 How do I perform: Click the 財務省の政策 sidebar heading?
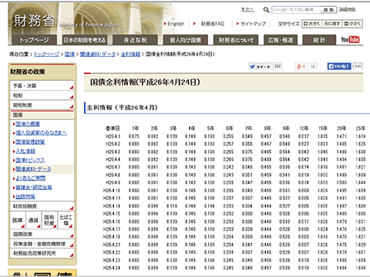click(x=28, y=72)
